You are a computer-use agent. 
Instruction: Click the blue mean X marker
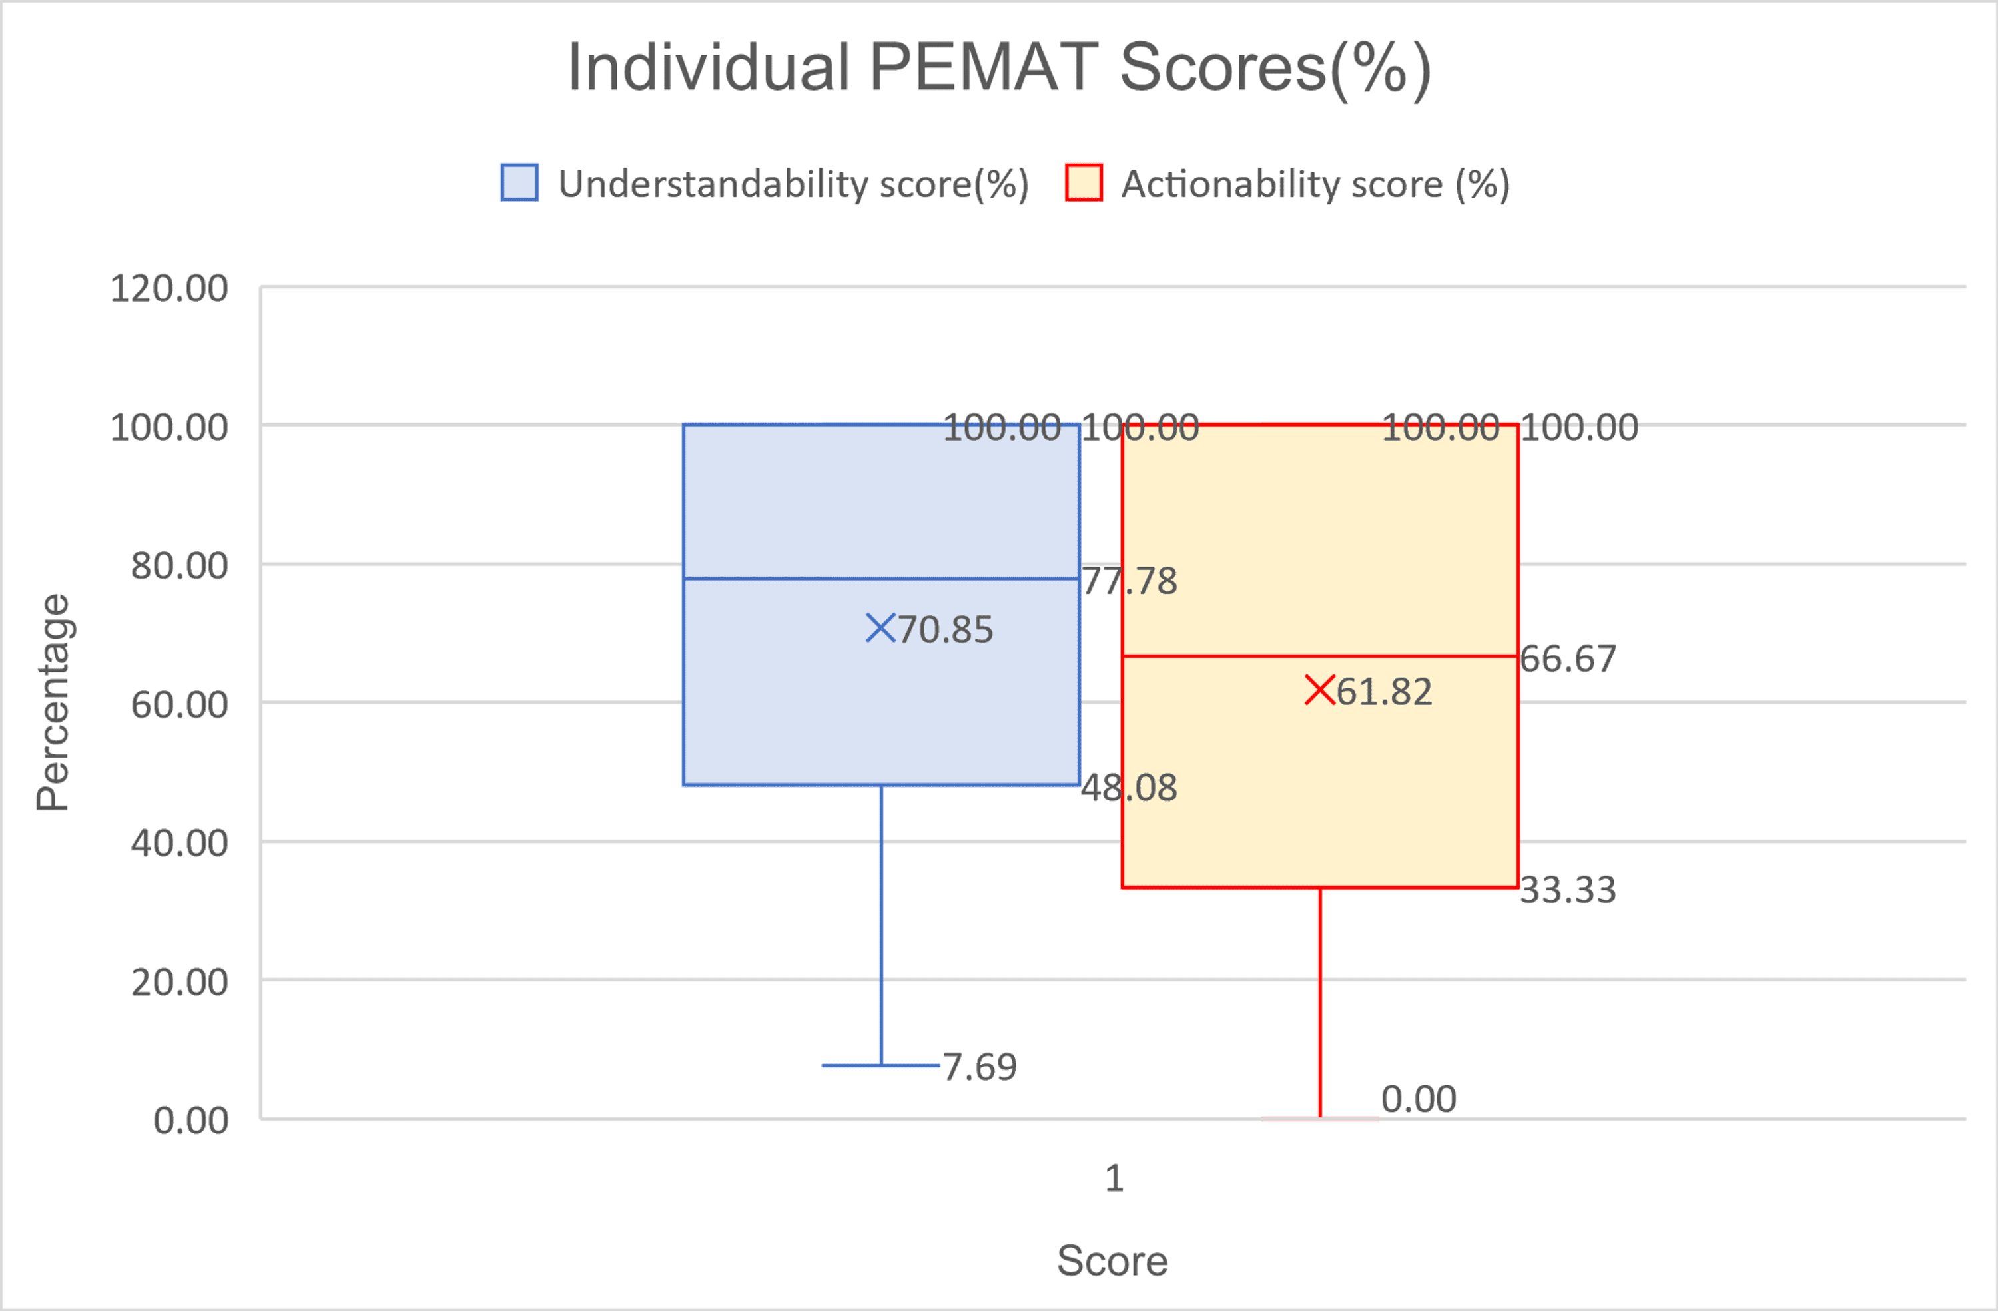(x=880, y=628)
